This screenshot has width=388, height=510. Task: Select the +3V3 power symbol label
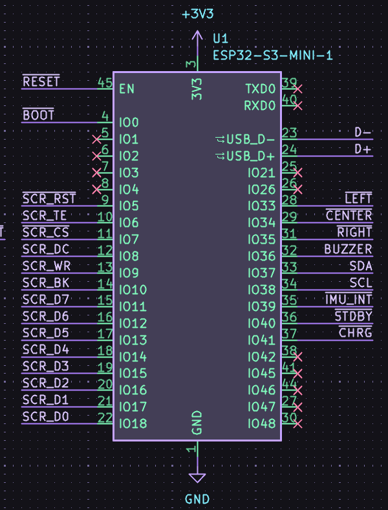pos(198,14)
